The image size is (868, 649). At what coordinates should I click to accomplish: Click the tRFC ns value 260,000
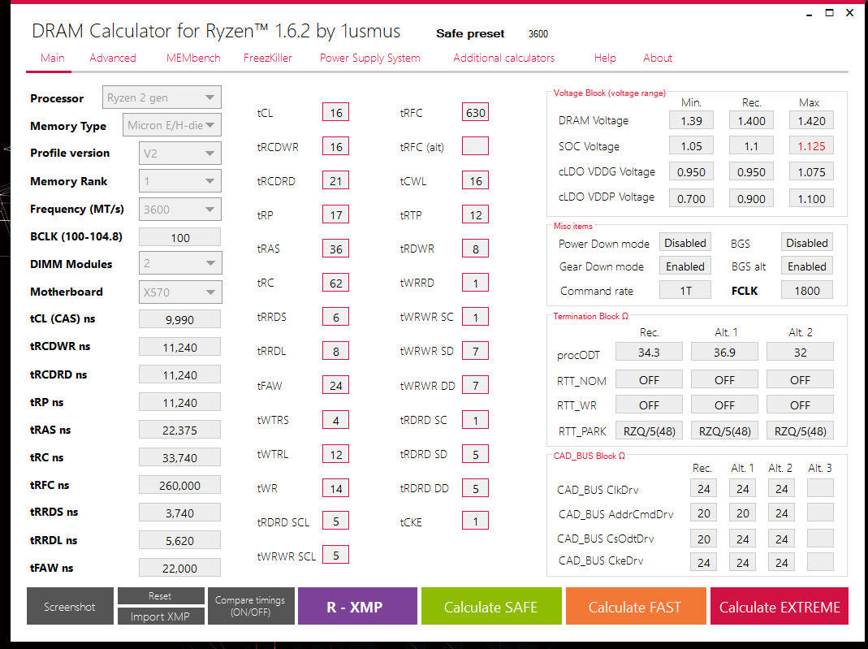click(180, 485)
